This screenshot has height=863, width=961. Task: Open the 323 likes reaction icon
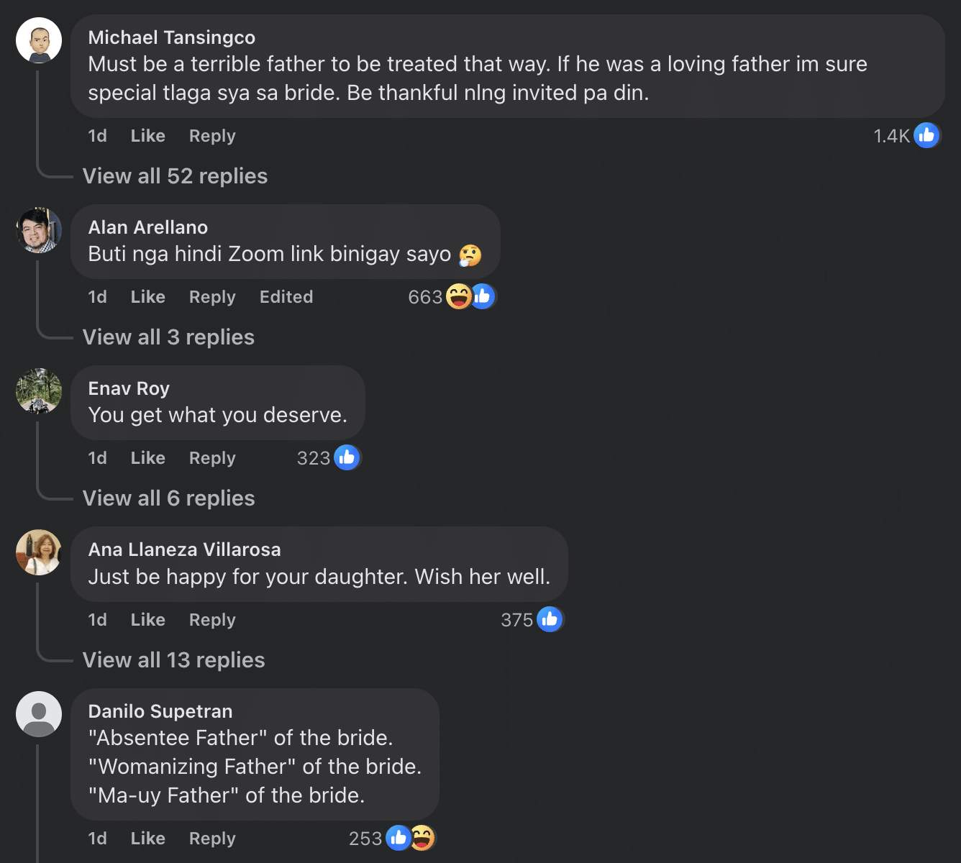347,457
